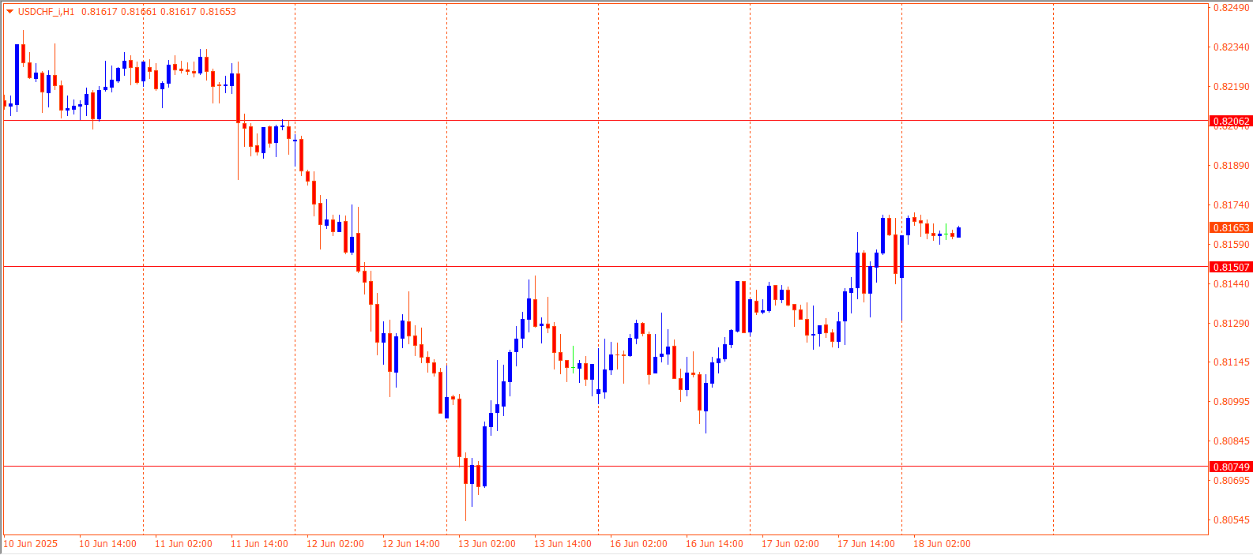The width and height of the screenshot is (1253, 555).
Task: Click the 0.82340 price scale value
Action: click(x=1232, y=47)
